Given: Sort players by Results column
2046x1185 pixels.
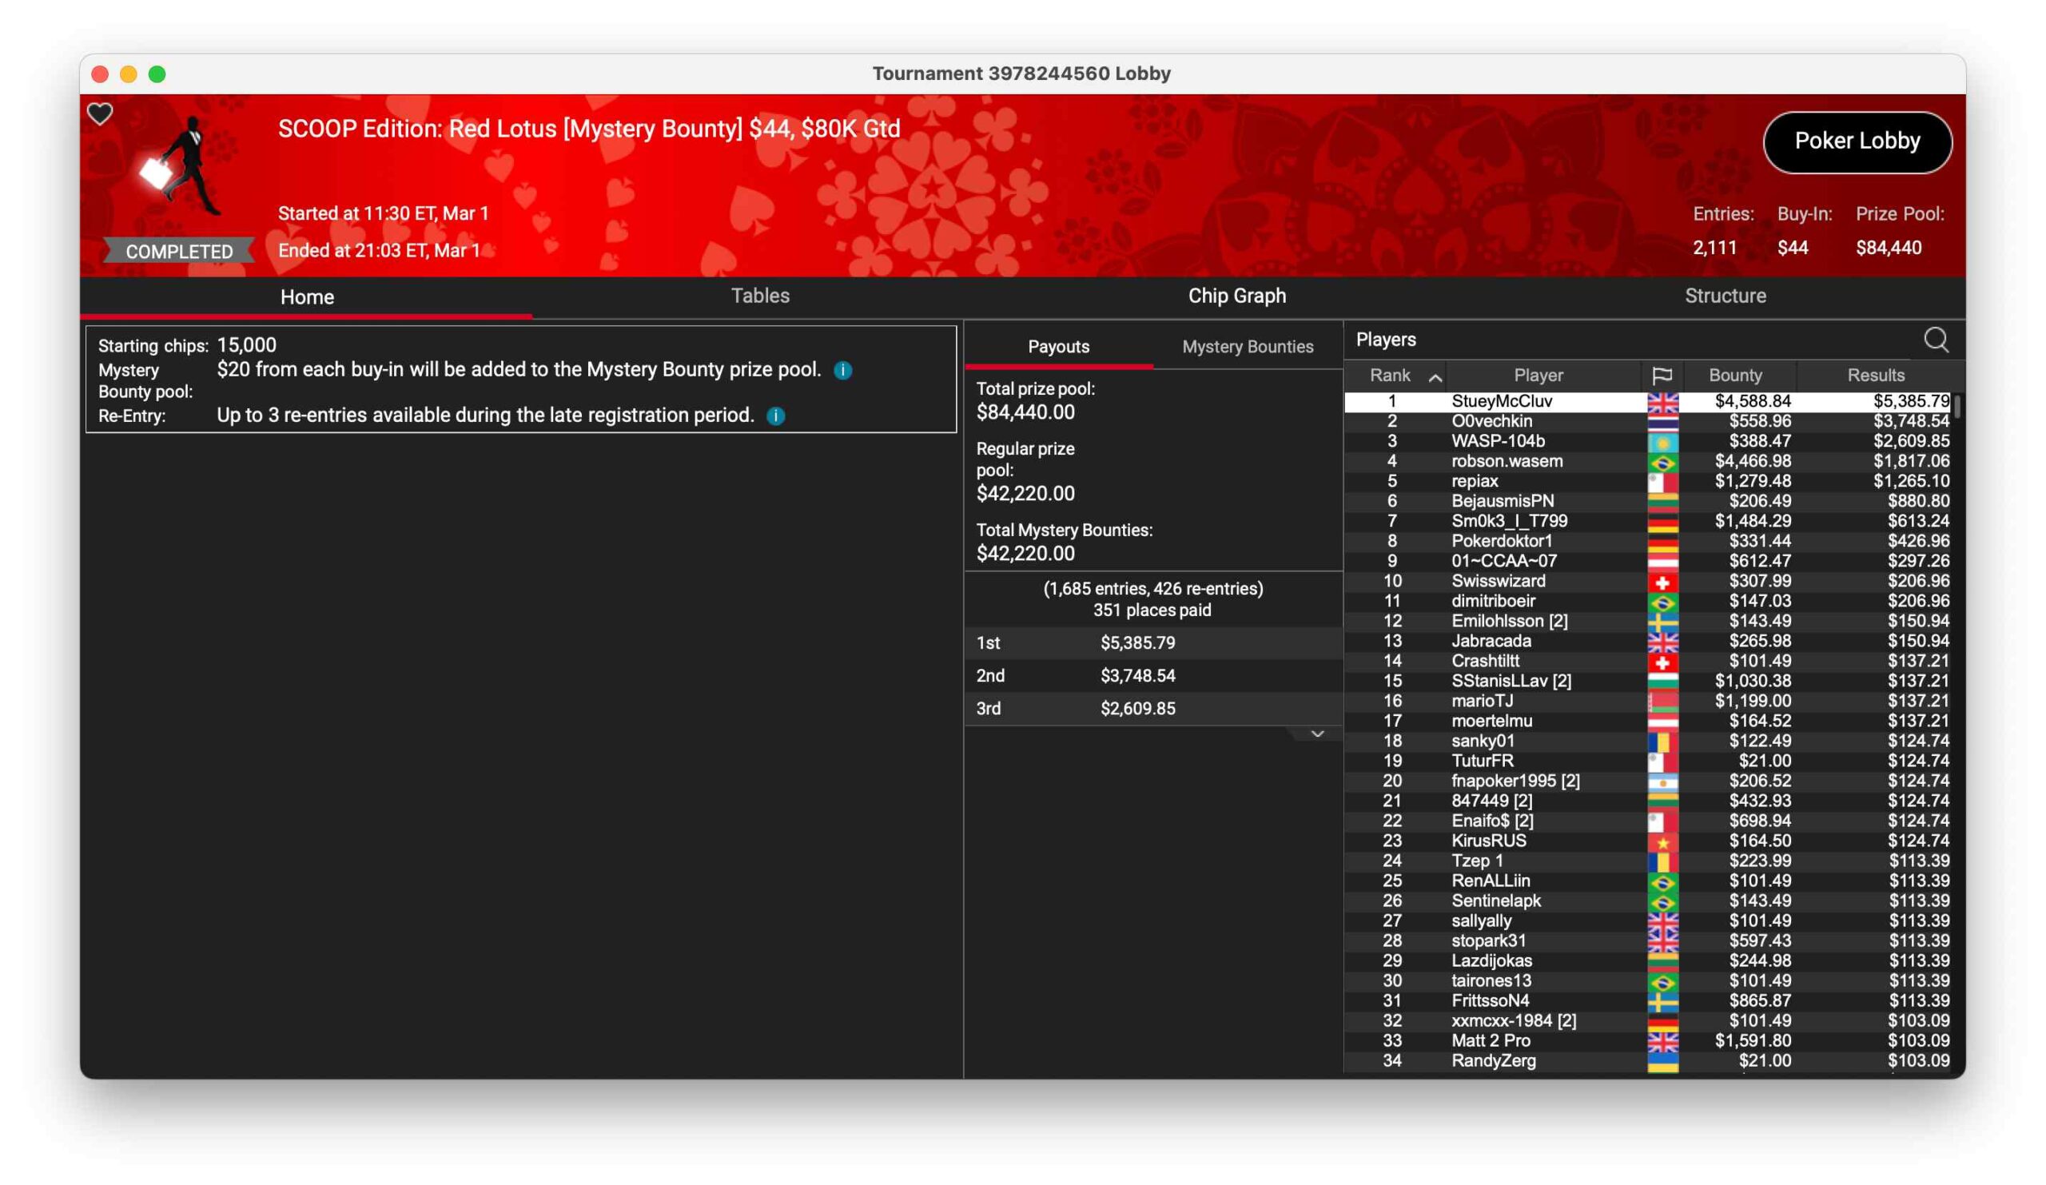Looking at the screenshot, I should (x=1876, y=375).
